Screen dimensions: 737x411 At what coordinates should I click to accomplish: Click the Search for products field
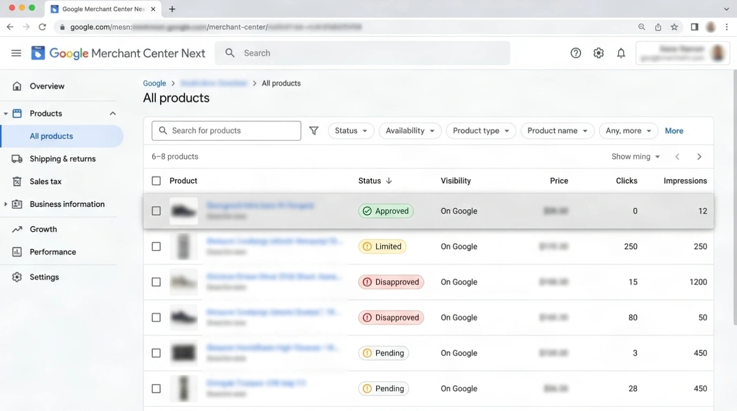226,131
